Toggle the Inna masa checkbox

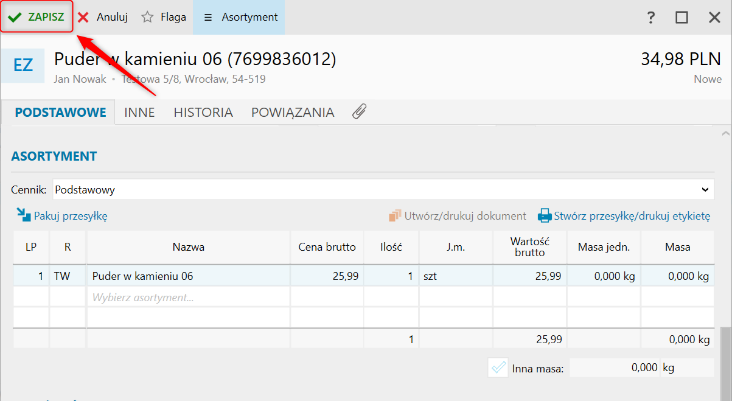coord(498,368)
